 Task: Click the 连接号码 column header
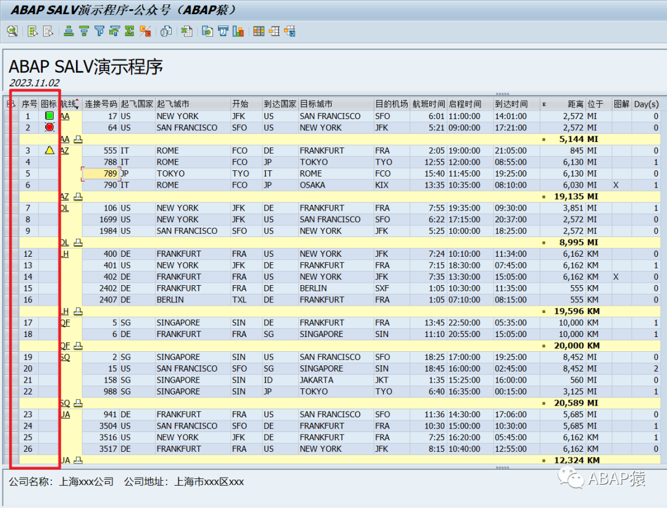(101, 104)
